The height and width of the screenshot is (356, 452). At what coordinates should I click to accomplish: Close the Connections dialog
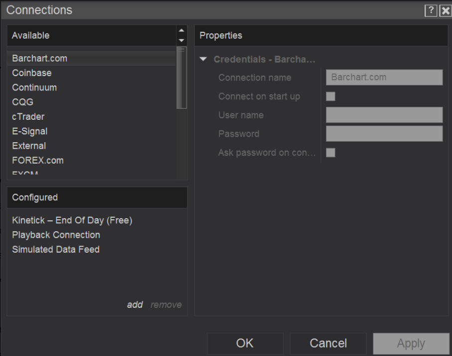[x=446, y=11]
